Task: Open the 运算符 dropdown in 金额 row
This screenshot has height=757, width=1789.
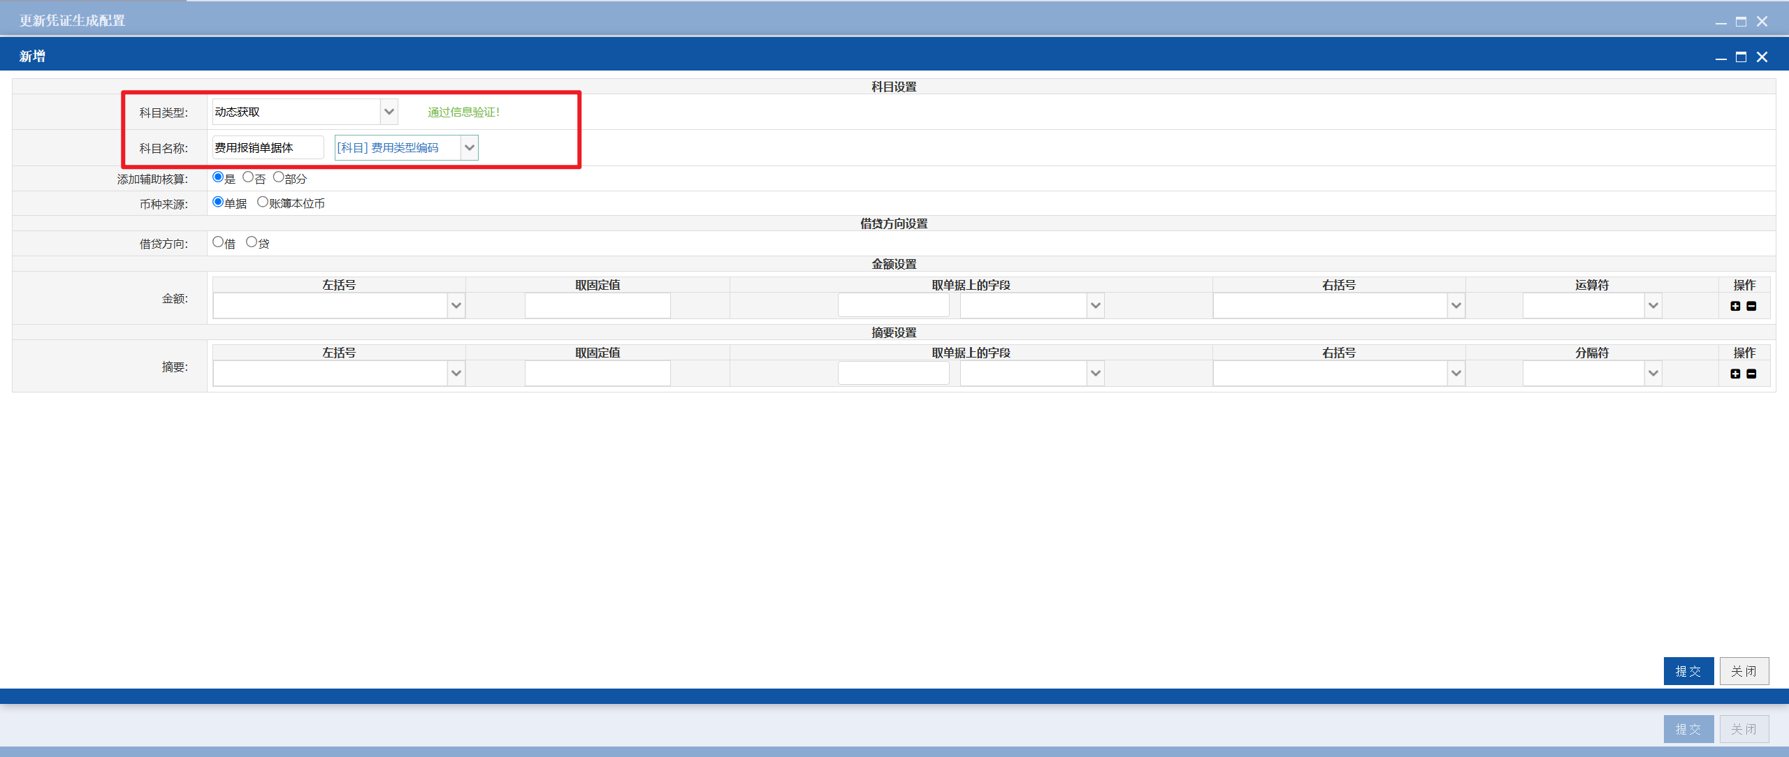Action: [1653, 305]
